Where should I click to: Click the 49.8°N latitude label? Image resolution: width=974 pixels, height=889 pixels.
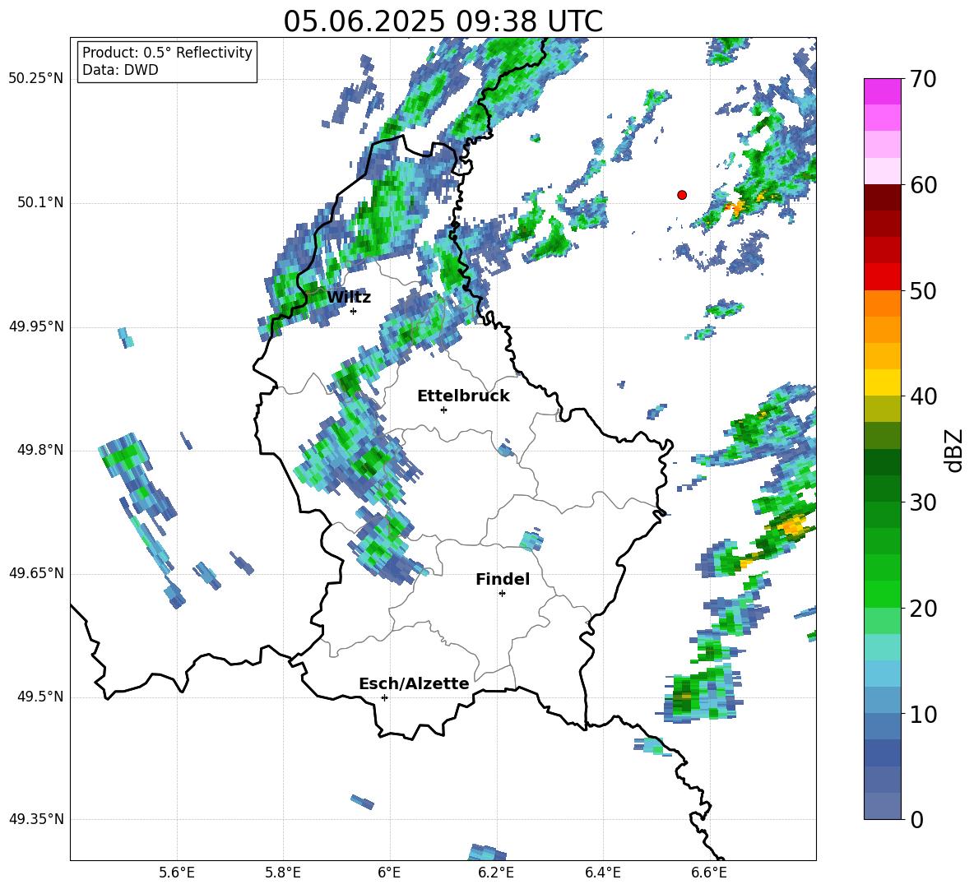[x=39, y=450]
